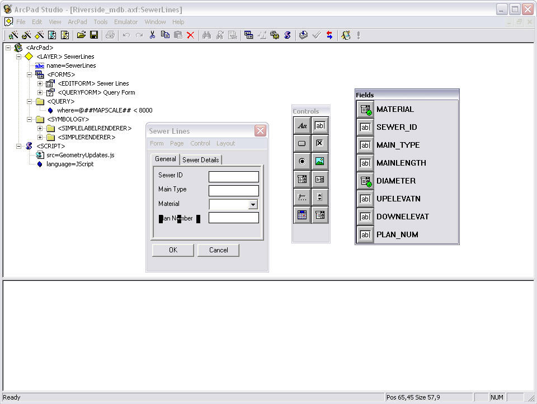Click the Cut scissors icon
Viewport: 537px width, 404px height.
(x=152, y=35)
